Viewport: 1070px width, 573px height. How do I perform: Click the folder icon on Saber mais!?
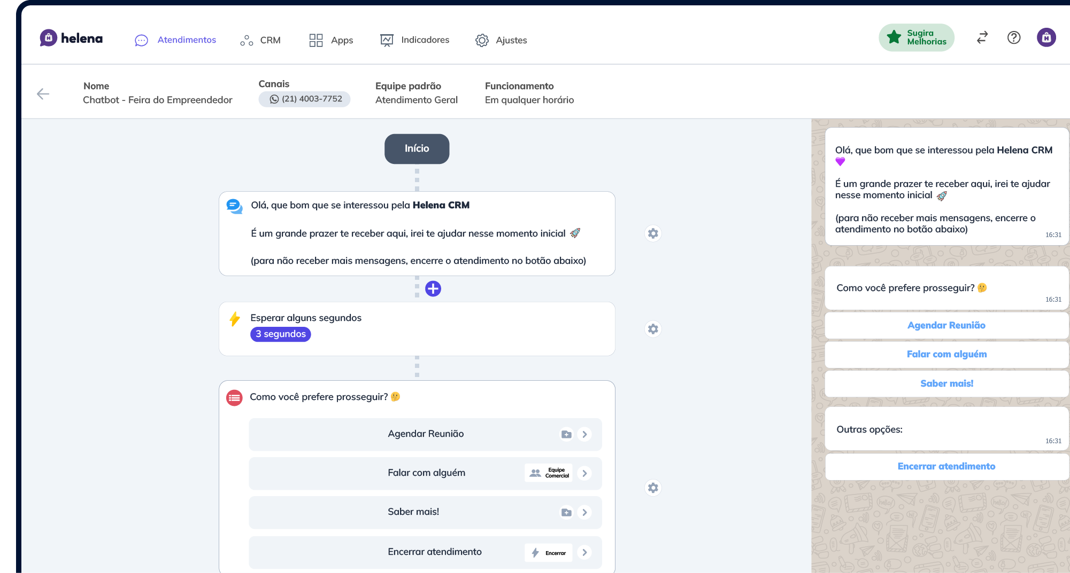click(566, 513)
